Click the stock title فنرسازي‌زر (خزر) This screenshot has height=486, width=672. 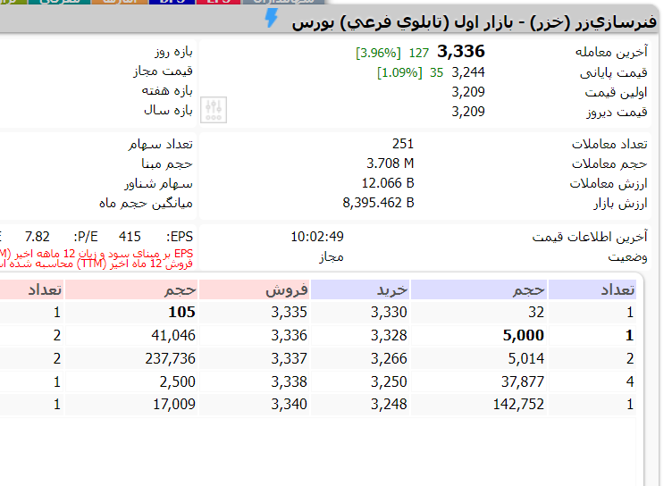(593, 21)
